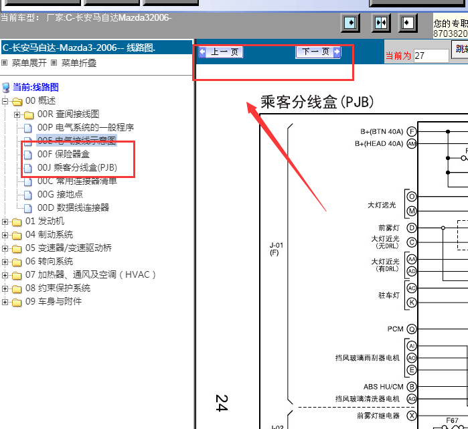Expand the 08 约束保护系统 folder
Screen dimensions: 468x429
pyautogui.click(x=5, y=288)
